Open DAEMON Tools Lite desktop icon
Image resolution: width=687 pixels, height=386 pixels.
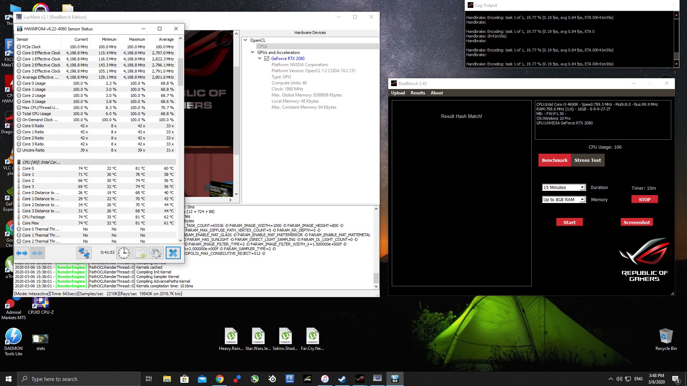coord(14,342)
